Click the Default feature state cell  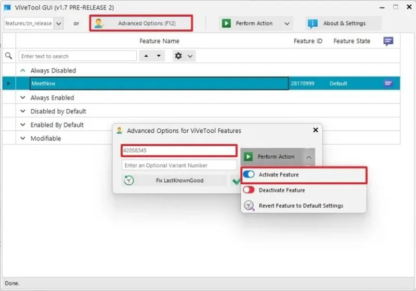(x=339, y=83)
